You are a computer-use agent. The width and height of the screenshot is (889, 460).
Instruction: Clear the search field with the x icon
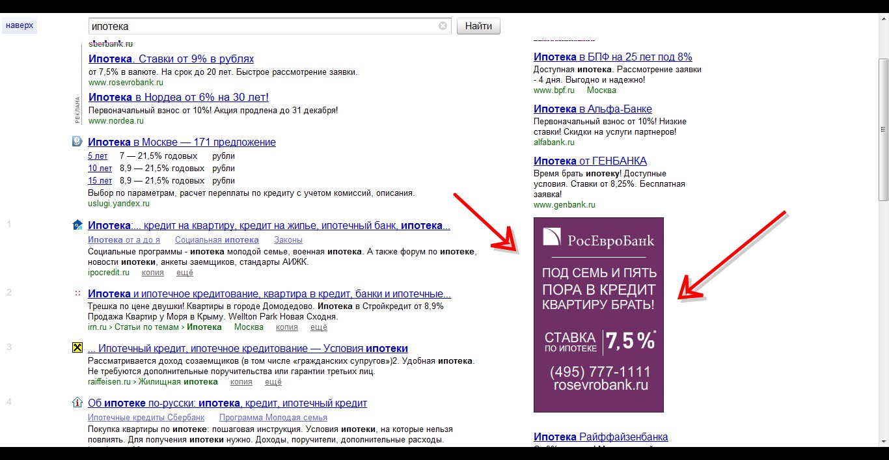pos(443,26)
